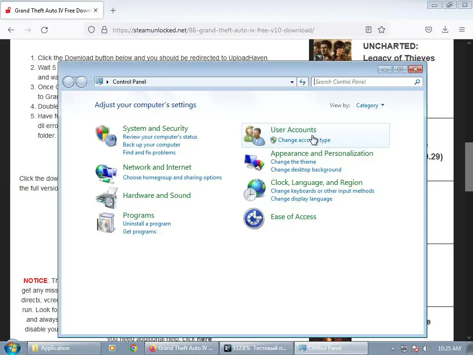Open System and Security category link
The image size is (473, 355).
pos(155,129)
